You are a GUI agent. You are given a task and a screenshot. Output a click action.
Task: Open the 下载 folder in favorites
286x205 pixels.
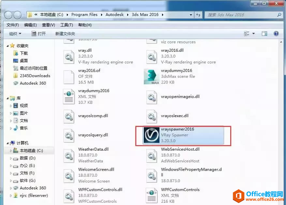24,53
